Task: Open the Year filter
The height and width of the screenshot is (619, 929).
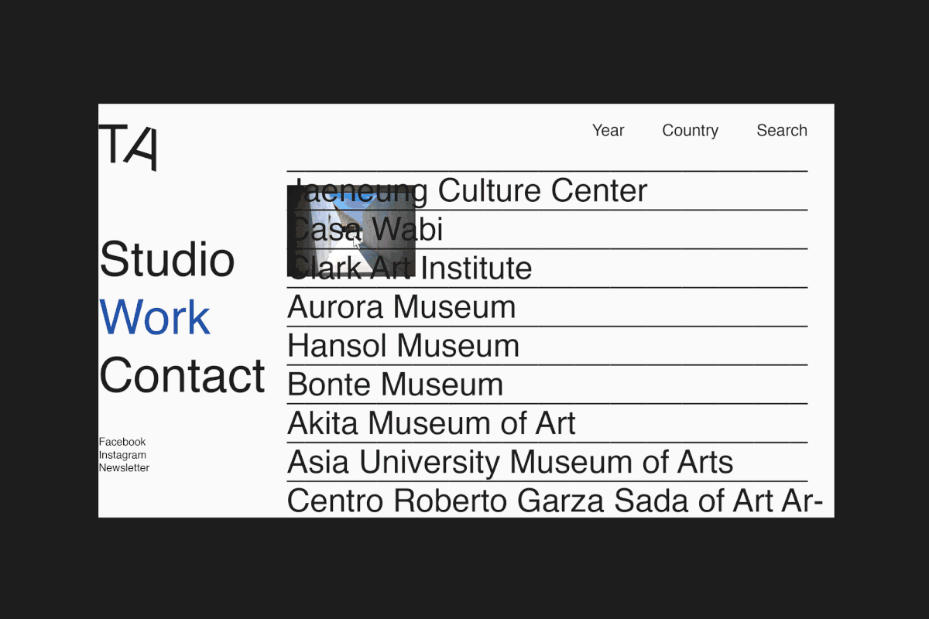Action: tap(608, 131)
